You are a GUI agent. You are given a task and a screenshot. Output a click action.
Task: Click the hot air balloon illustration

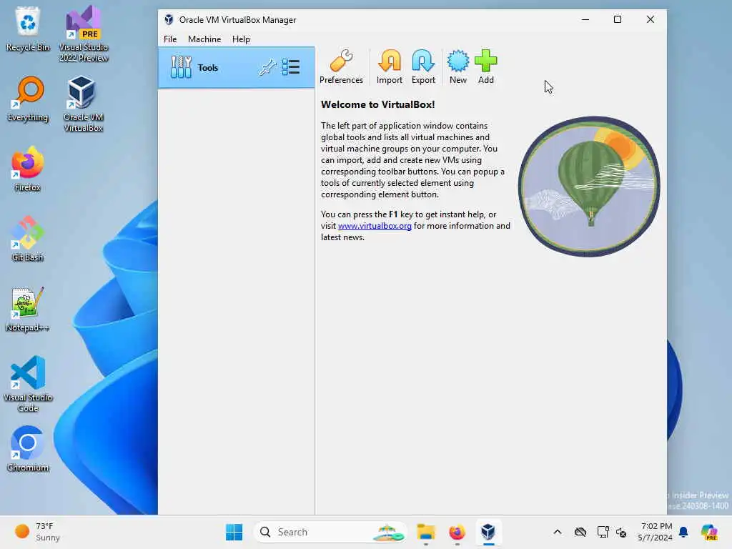(x=589, y=187)
